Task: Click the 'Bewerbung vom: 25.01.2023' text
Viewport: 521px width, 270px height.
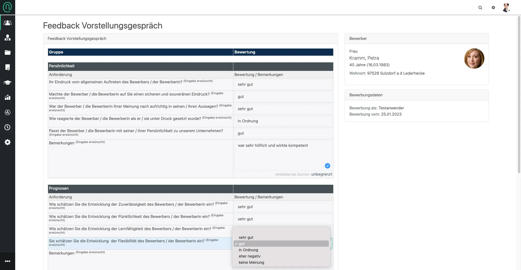Action: click(375, 114)
